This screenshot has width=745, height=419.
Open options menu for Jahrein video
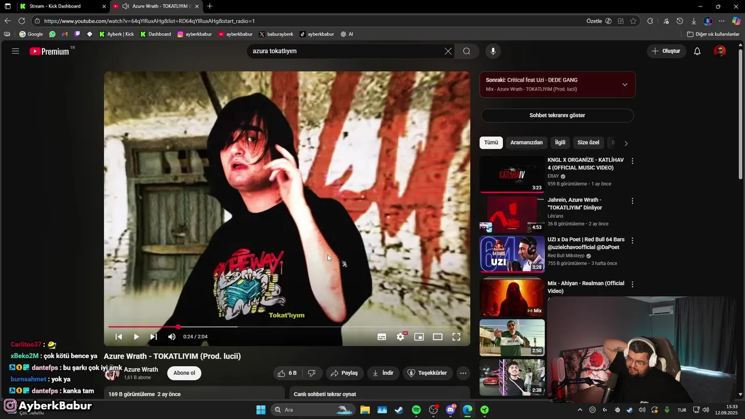pyautogui.click(x=632, y=201)
